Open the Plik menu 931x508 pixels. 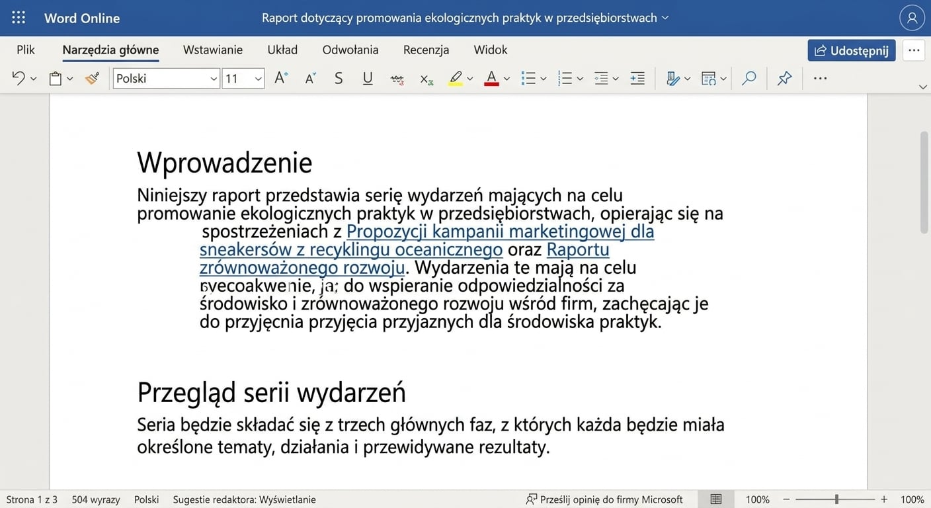click(x=26, y=50)
